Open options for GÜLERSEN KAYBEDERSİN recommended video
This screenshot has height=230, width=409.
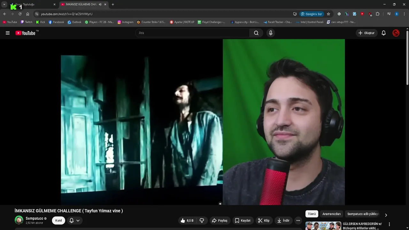389,224
